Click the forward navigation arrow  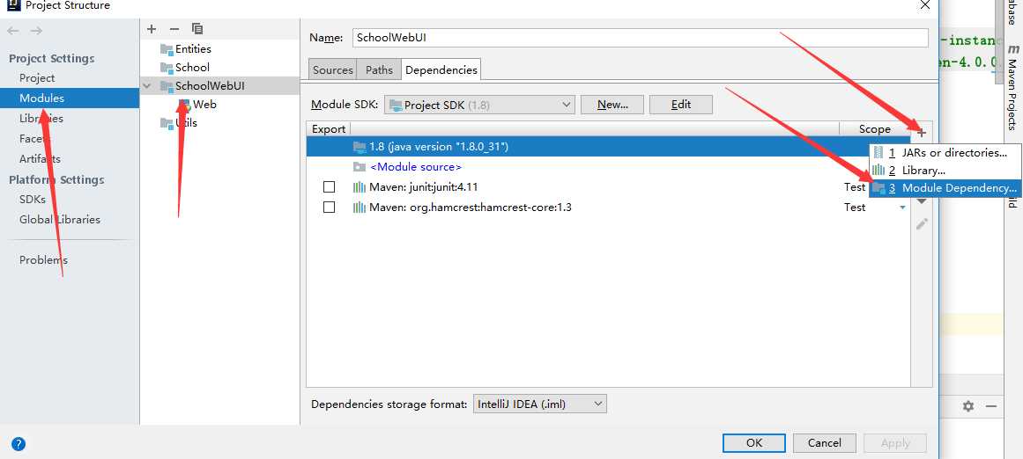pos(36,31)
